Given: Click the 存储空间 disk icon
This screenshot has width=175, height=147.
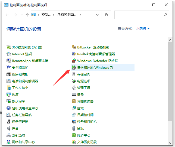Looking at the screenshot, I should [x=74, y=74].
